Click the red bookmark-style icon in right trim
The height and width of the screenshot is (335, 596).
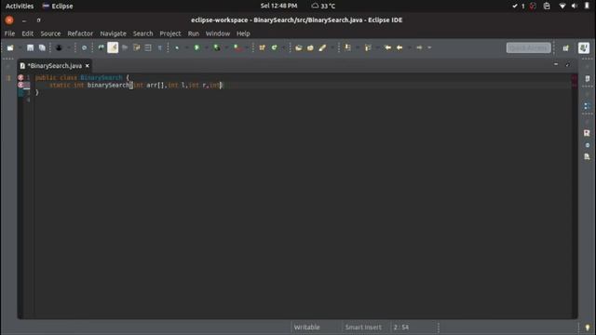(x=587, y=133)
